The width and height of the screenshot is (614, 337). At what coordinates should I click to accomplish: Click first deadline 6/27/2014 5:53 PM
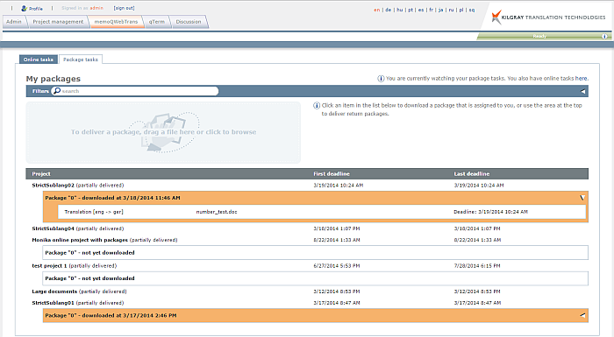[x=336, y=266]
